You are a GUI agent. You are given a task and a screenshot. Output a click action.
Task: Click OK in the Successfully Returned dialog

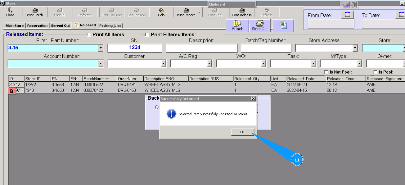click(x=242, y=132)
